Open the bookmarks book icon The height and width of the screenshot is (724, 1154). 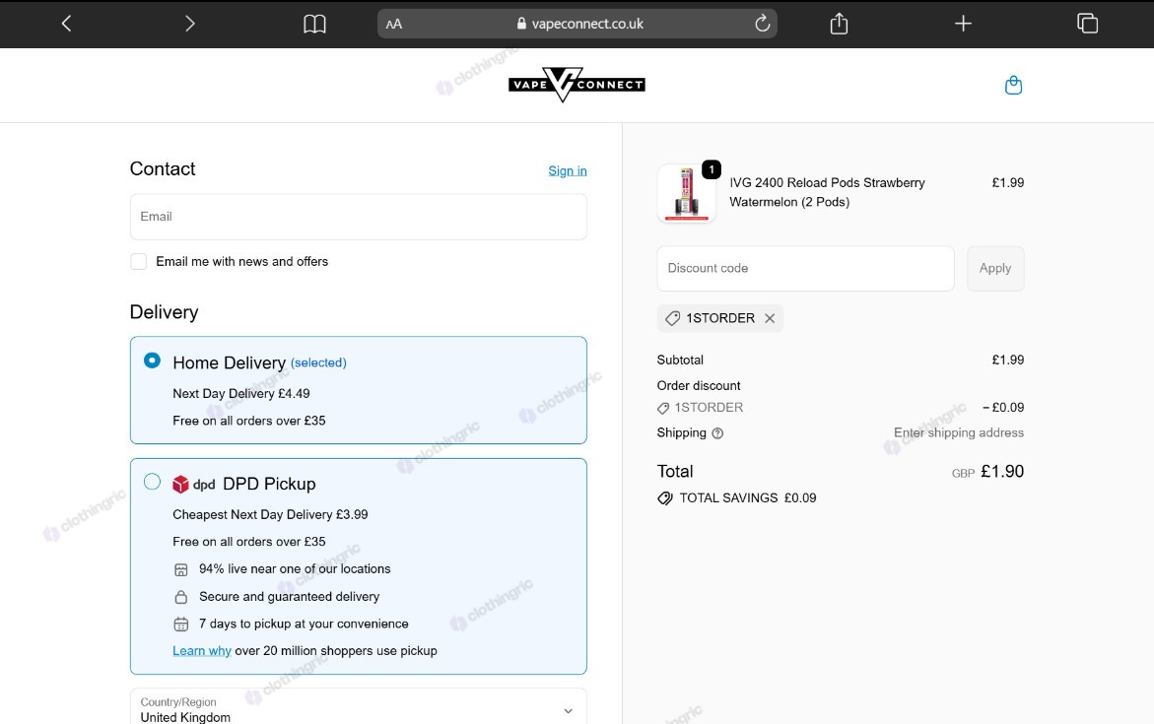(x=314, y=25)
